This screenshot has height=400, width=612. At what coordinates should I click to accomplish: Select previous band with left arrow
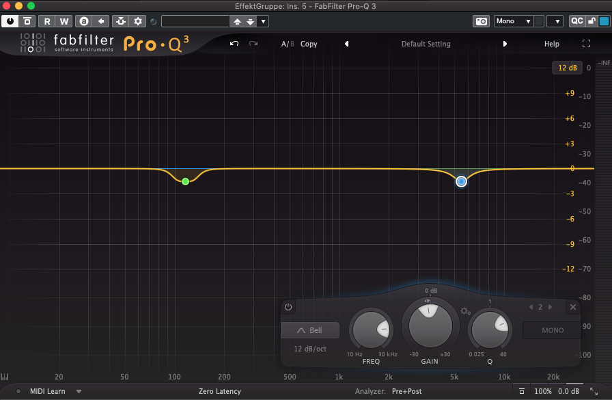[x=531, y=307]
